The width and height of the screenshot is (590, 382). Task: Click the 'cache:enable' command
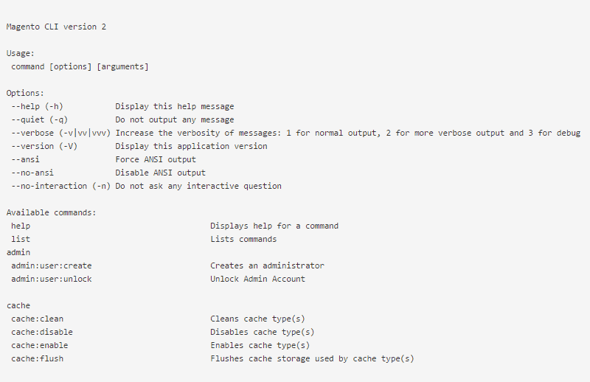pyautogui.click(x=40, y=346)
